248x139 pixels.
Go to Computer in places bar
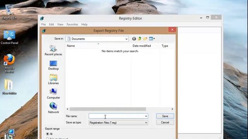coord(53,94)
